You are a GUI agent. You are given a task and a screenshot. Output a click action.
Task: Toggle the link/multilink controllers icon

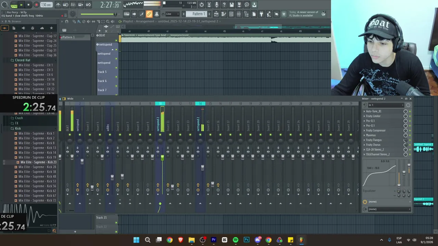[149, 14]
